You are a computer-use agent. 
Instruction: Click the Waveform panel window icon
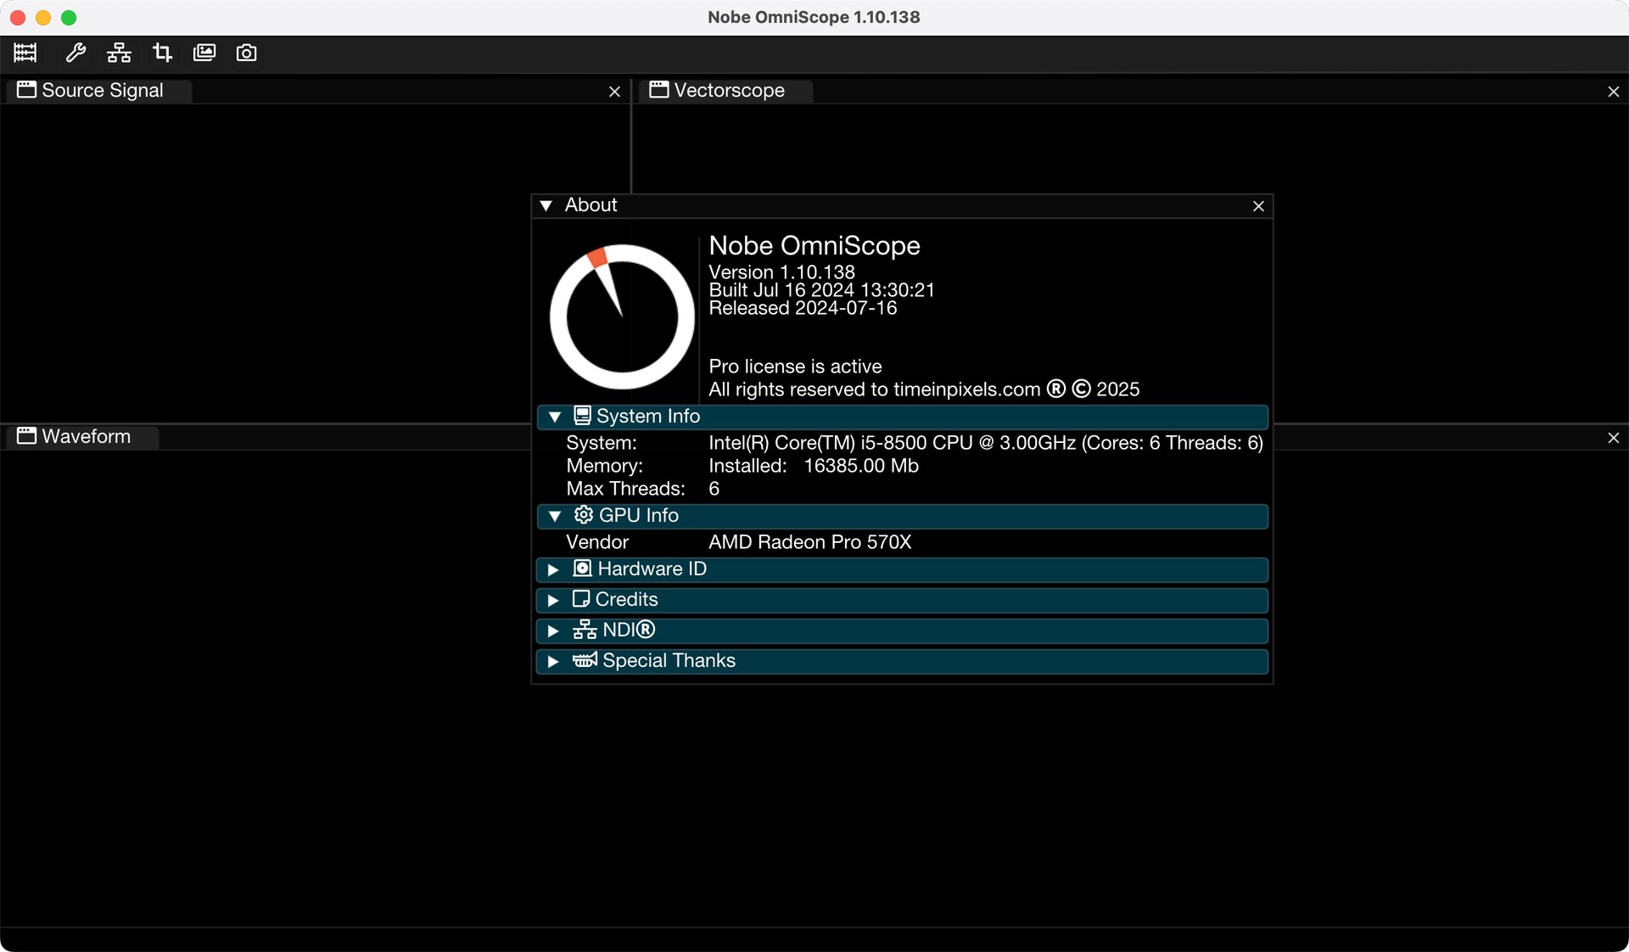click(26, 436)
